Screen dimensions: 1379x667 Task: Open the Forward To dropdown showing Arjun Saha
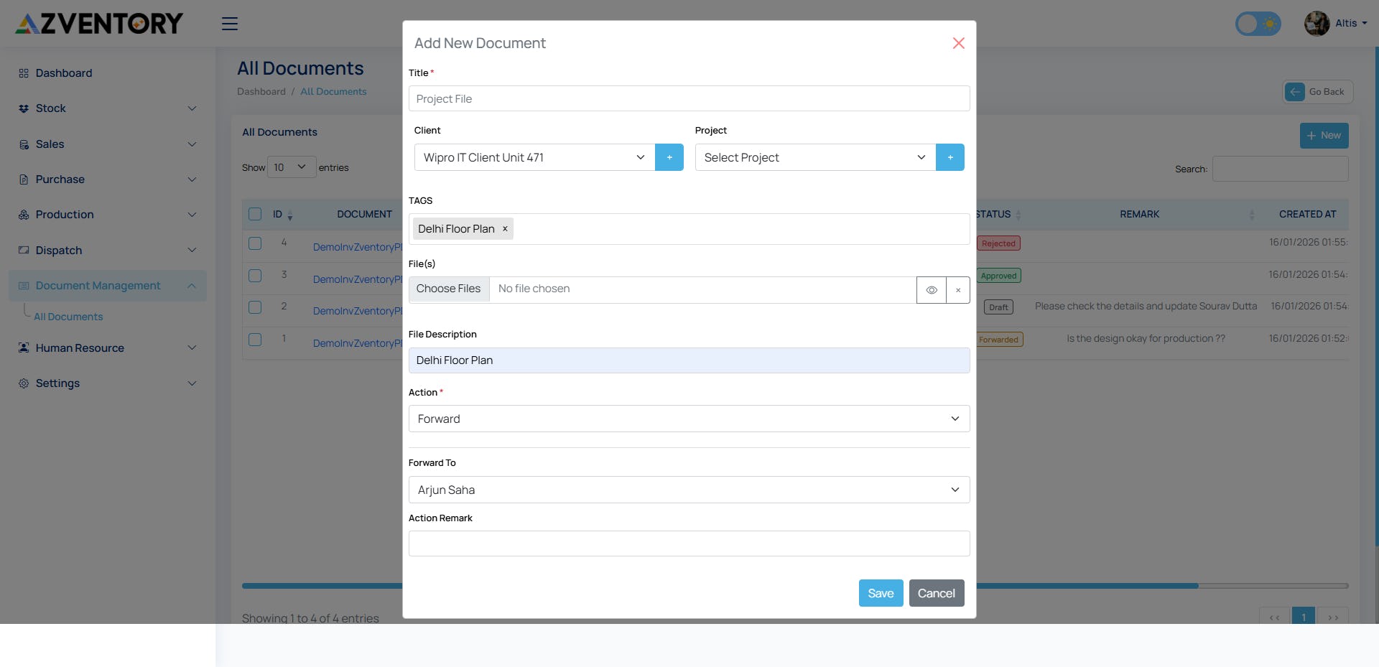point(689,490)
